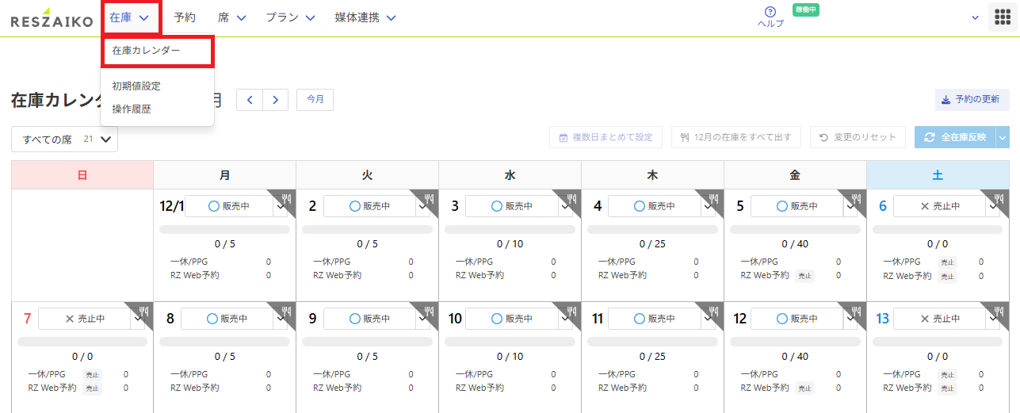Click 12月の在庫をすべて出す button
This screenshot has height=413, width=1020.
[735, 137]
